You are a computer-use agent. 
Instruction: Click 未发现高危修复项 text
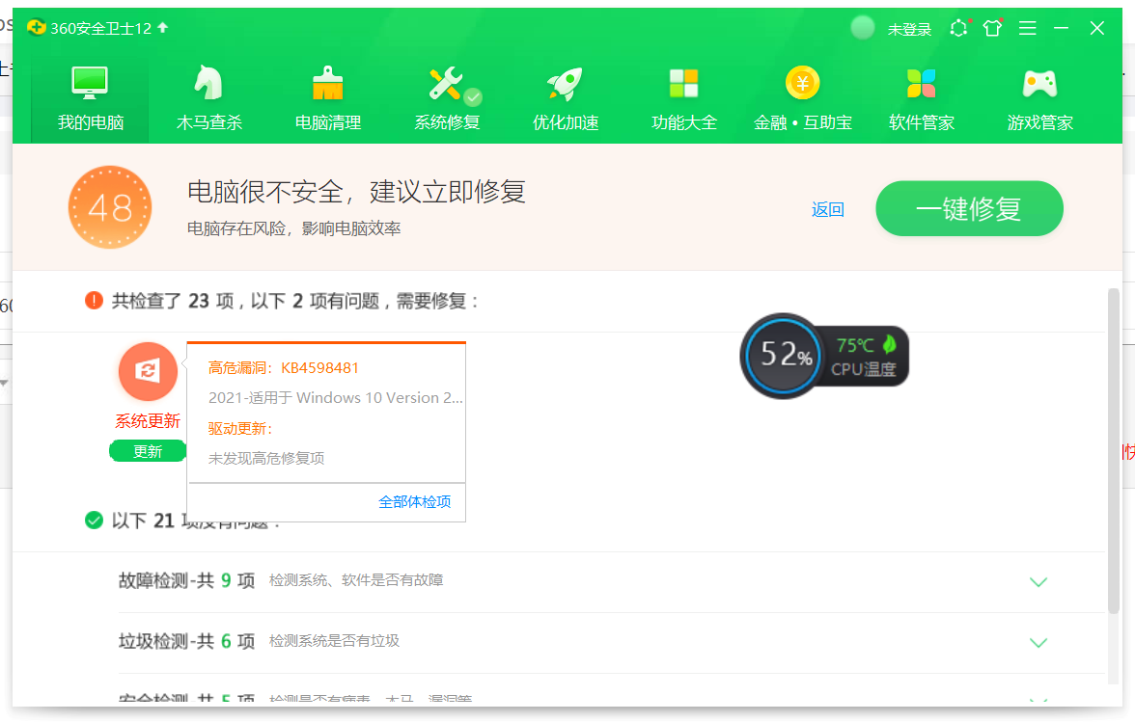point(266,458)
